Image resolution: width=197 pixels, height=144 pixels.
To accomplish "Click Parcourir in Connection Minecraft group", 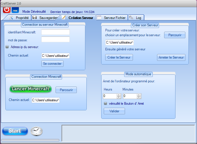I will point(66,90).
